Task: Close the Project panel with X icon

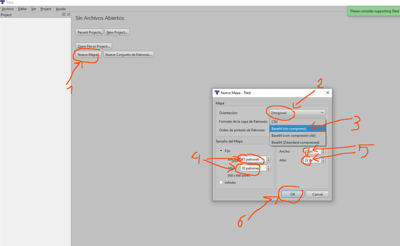Action: (68, 15)
